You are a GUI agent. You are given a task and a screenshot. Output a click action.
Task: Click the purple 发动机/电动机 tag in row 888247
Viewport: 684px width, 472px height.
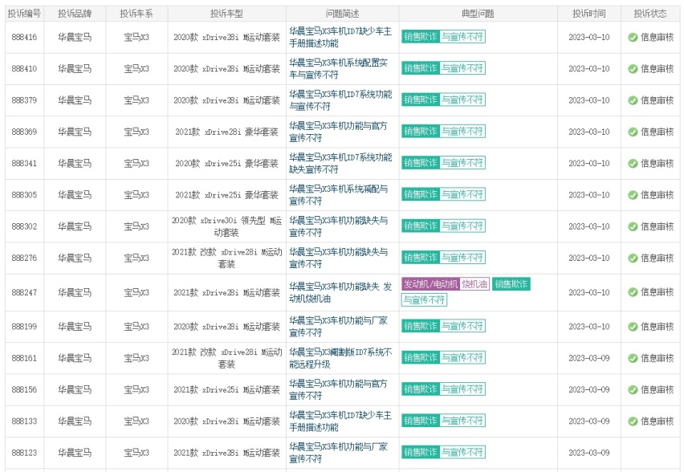(430, 284)
